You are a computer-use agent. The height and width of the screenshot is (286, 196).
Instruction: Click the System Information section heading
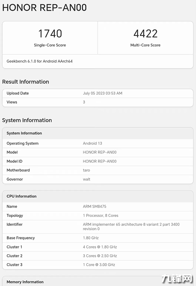[x=27, y=120]
